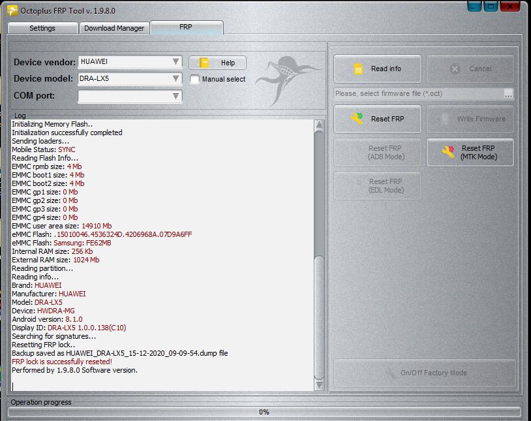
Task: Switch to the Settings tab
Action: 42,28
